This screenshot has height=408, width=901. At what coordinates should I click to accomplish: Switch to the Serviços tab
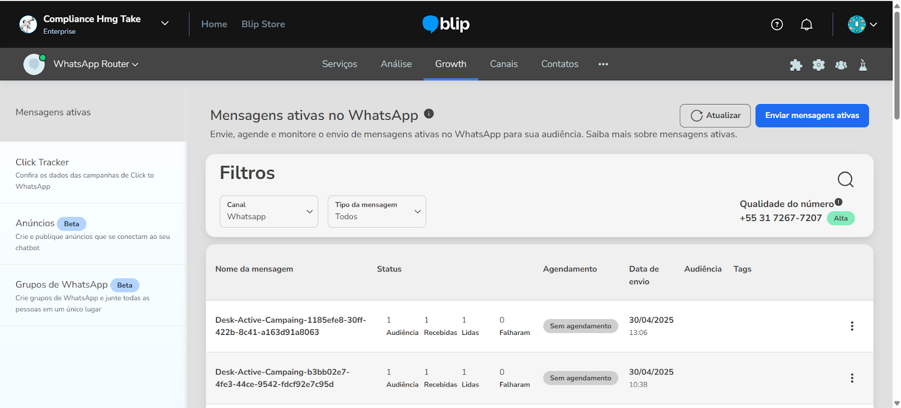coord(340,64)
